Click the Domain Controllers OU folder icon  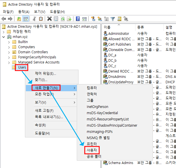click(14, 52)
